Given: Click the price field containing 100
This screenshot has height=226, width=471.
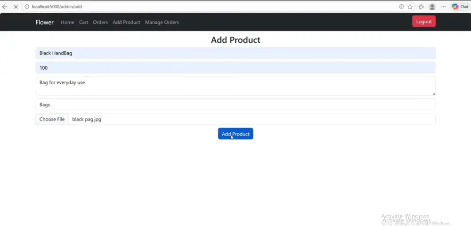Looking at the screenshot, I should 235,68.
